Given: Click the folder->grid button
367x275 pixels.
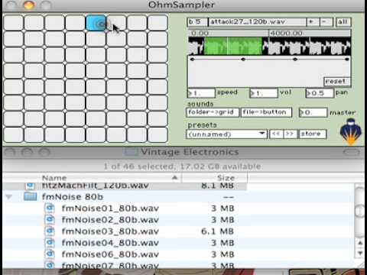Looking at the screenshot, I should (213, 112).
